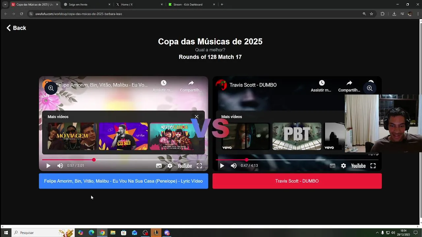Enter fullscreen on Felipe Amorim video

click(199, 166)
